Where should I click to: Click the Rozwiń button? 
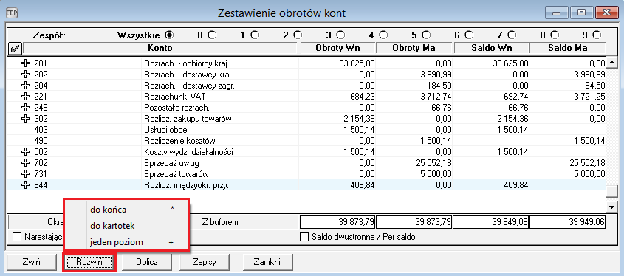pos(89,262)
